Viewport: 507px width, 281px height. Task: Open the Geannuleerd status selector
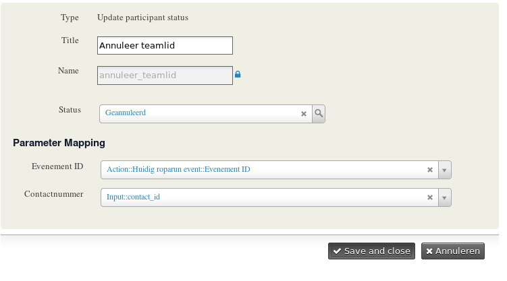coord(199,114)
